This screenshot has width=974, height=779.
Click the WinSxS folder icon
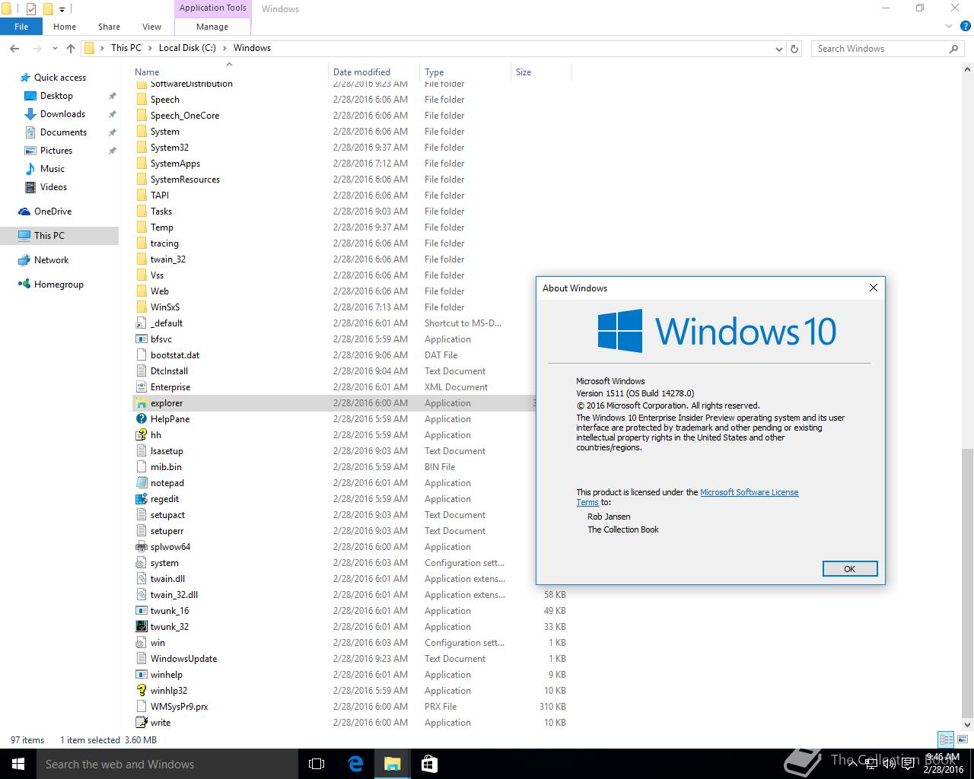point(141,307)
